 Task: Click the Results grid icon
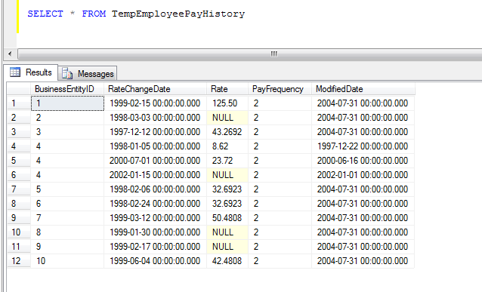(x=15, y=72)
